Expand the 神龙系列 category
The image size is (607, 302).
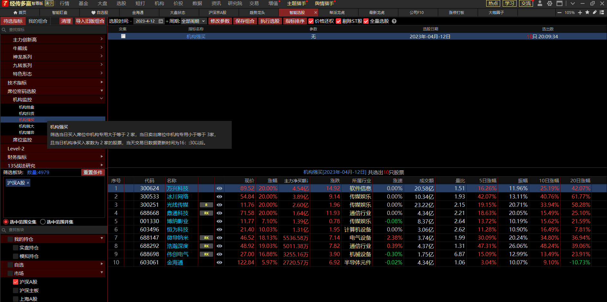point(101,56)
